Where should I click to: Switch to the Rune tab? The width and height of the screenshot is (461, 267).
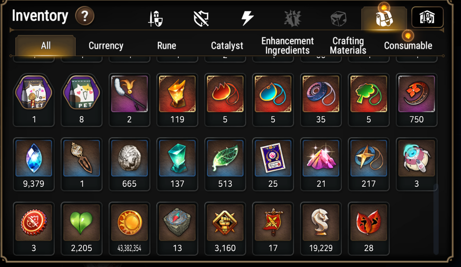tap(167, 46)
